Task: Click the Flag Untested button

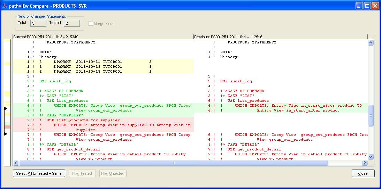Action: click(113, 173)
